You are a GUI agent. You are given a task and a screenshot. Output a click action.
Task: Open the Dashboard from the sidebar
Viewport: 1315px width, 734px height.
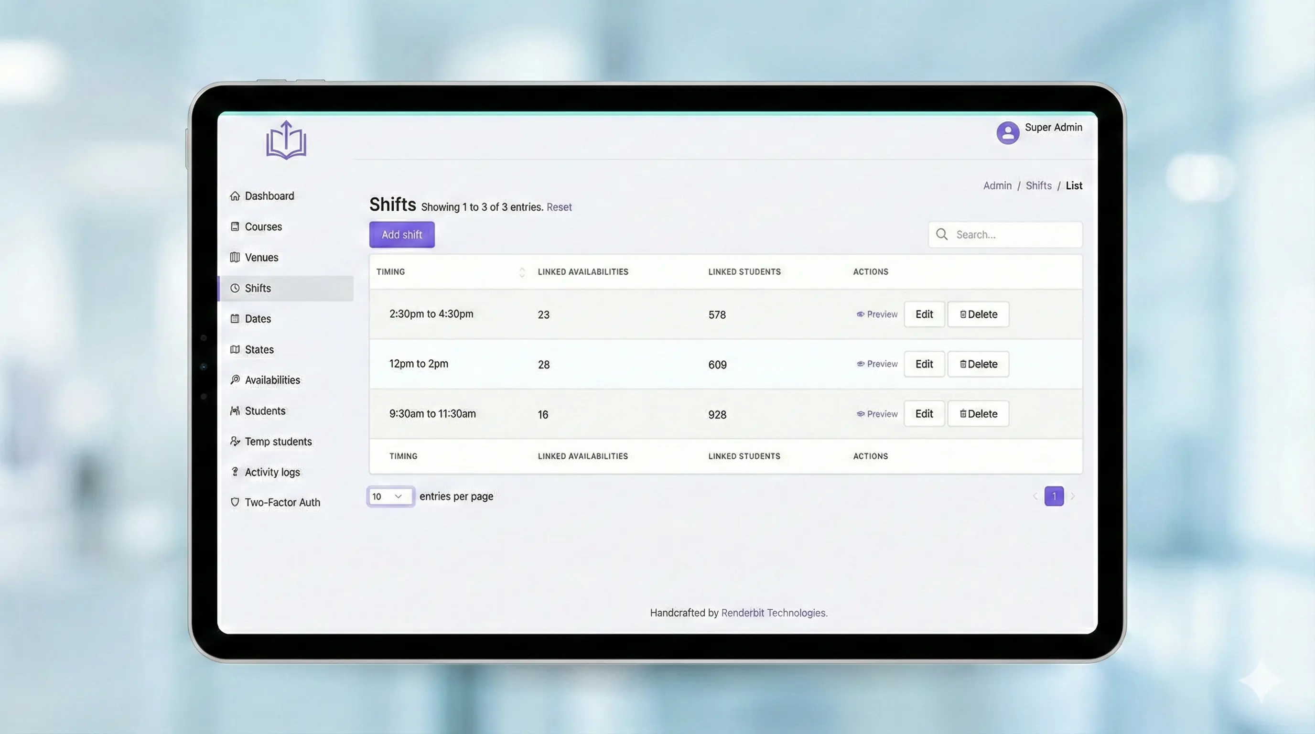(x=269, y=195)
